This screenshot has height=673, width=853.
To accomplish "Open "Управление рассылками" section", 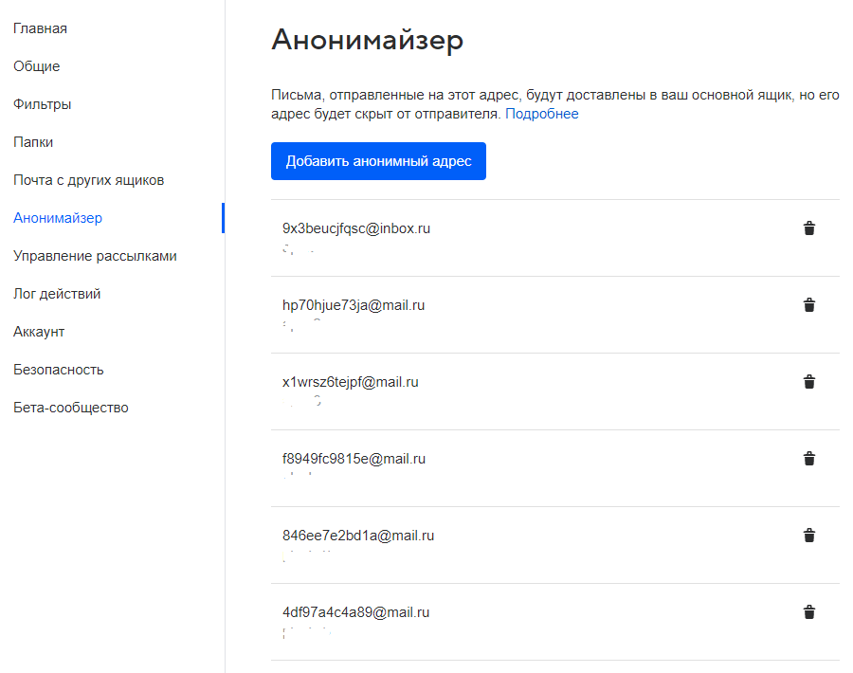I will pos(95,256).
